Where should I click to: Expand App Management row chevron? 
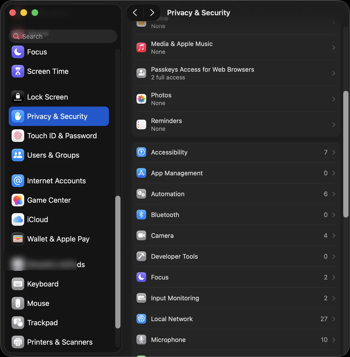pos(334,173)
